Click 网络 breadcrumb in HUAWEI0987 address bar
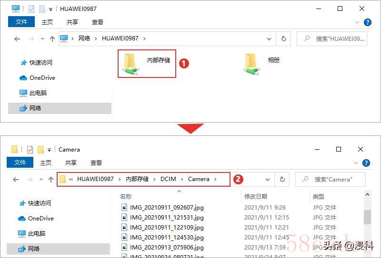This screenshot has height=258, width=381. point(84,38)
